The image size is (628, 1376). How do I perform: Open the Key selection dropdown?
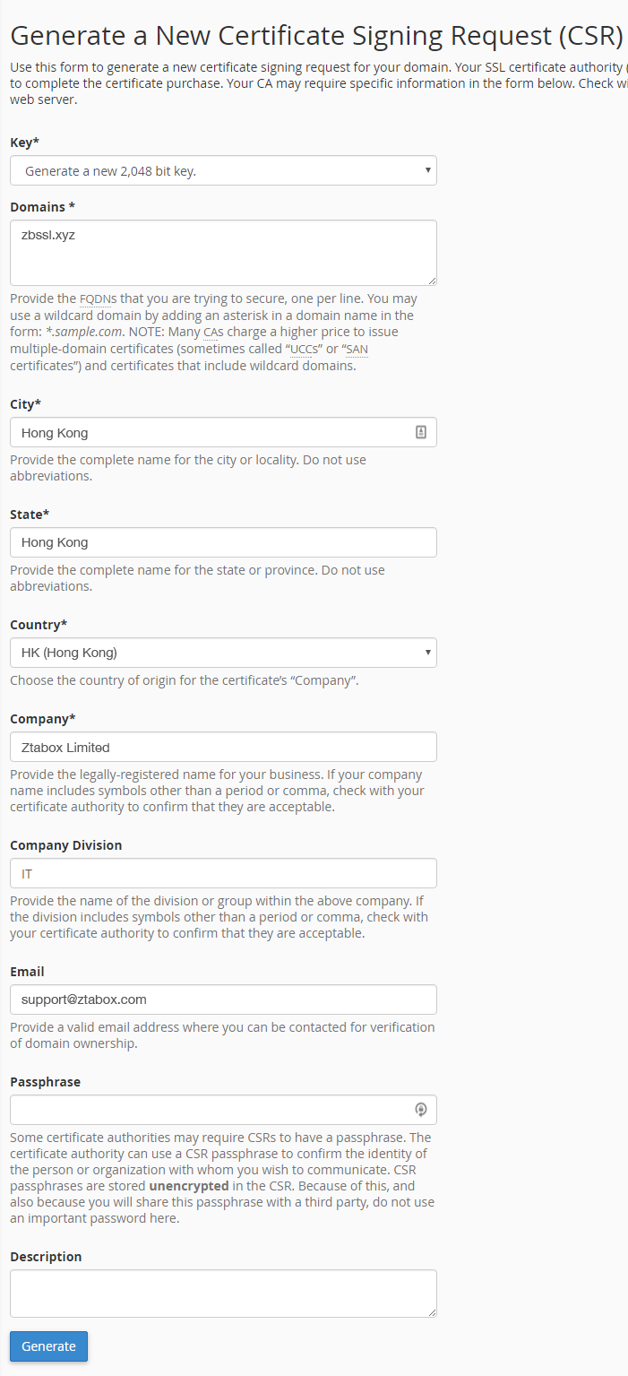(223, 170)
